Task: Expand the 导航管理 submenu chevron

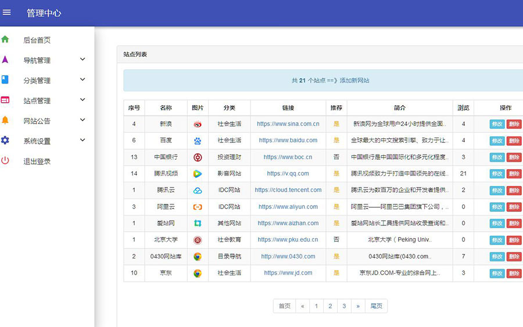Action: tap(83, 59)
